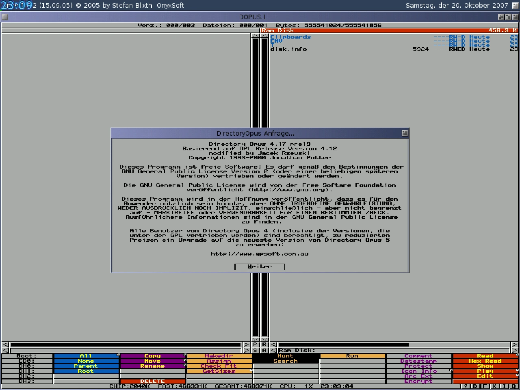This screenshot has width=520, height=390.
Task: Show Icon Info
Action: [419, 371]
